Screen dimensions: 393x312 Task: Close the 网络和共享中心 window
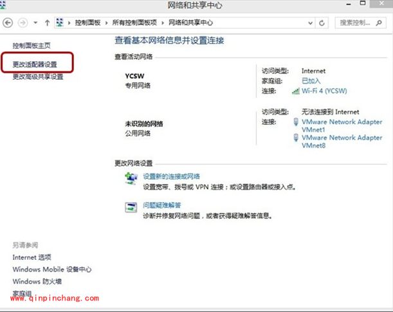coord(381,3)
